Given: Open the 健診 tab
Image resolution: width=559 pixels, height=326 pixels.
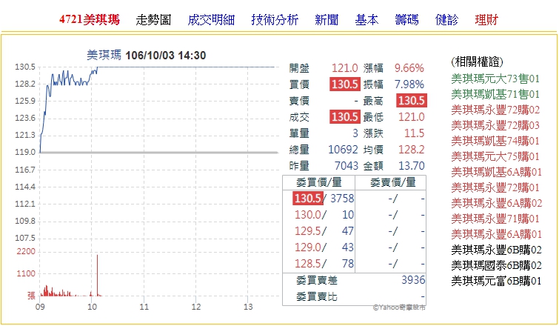Looking at the screenshot, I should (446, 19).
